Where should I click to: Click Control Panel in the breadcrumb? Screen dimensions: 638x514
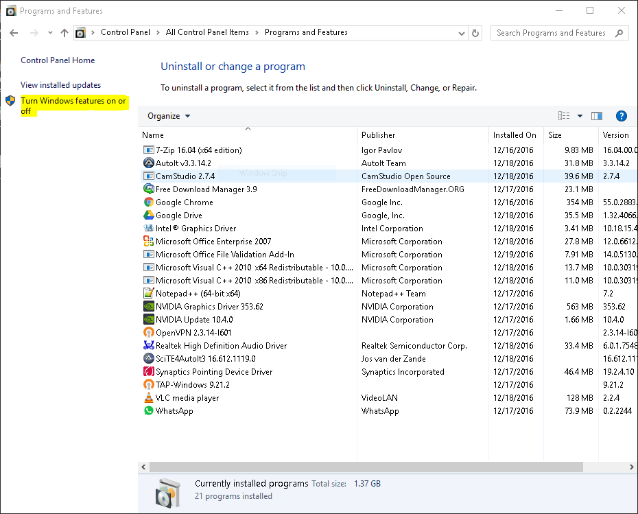pos(126,32)
